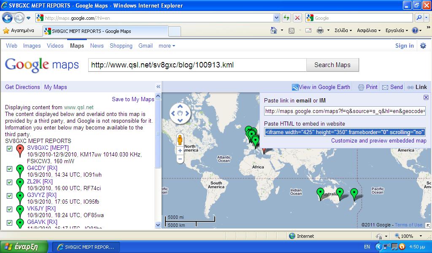The height and width of the screenshot is (253, 432).
Task: Click the Refresh page icon
Action: [x=286, y=18]
